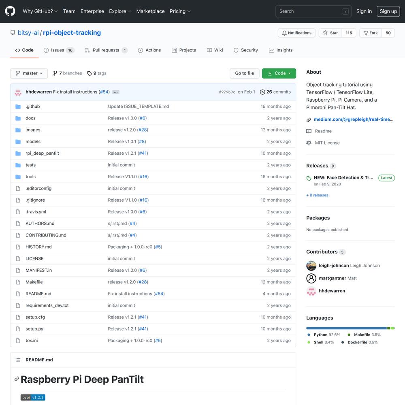Open the Pricing dropdown menu

(x=180, y=11)
